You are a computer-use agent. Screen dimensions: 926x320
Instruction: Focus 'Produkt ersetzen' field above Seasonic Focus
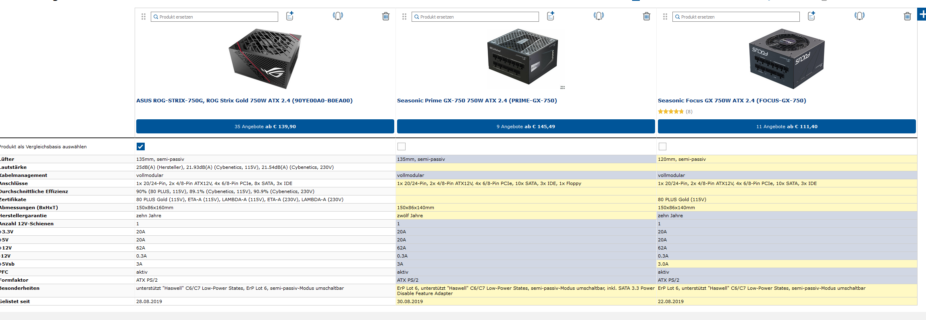coord(736,17)
